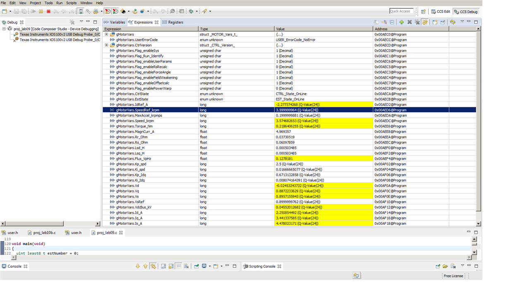Viewport: 509px width, 286px height.
Task: Click up arrow Previous icon in Console toolbar
Action: click(145, 266)
